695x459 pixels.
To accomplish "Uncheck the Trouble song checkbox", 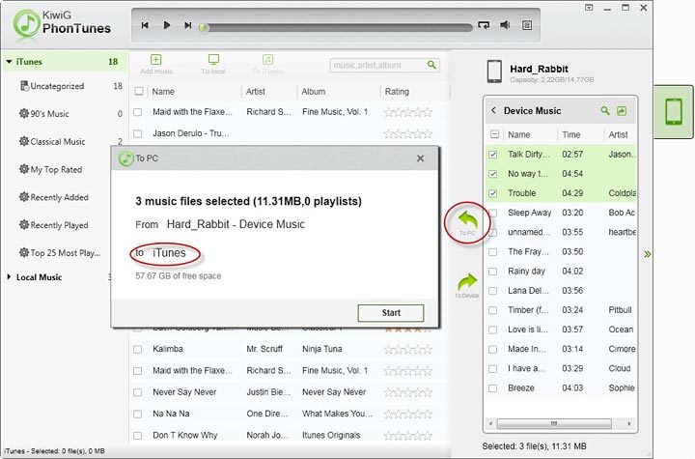I will point(493,193).
